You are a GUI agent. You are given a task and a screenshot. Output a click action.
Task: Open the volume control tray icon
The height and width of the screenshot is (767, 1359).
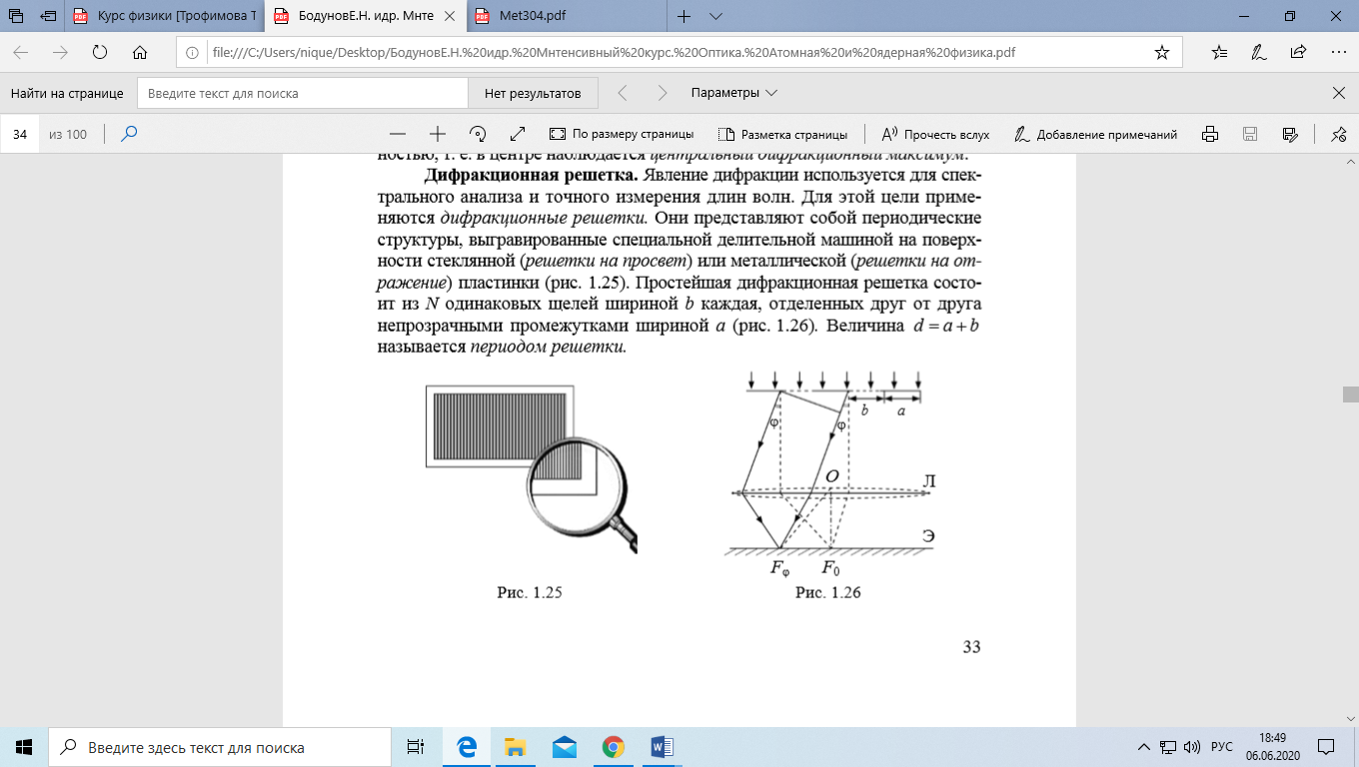pyautogui.click(x=1192, y=747)
